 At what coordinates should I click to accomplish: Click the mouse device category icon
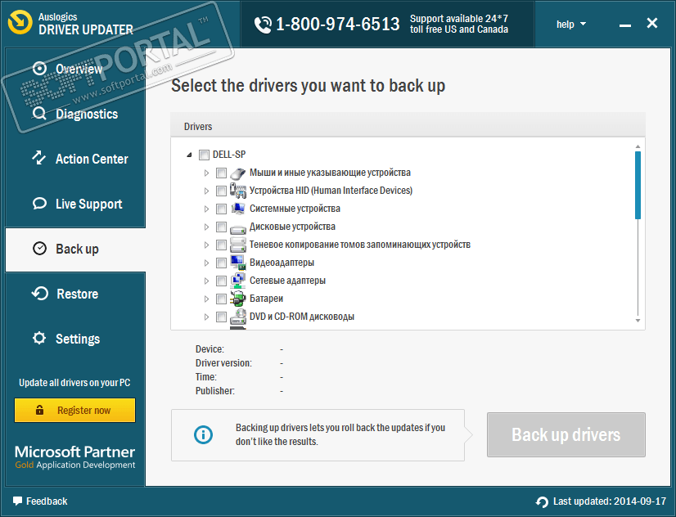pos(238,173)
